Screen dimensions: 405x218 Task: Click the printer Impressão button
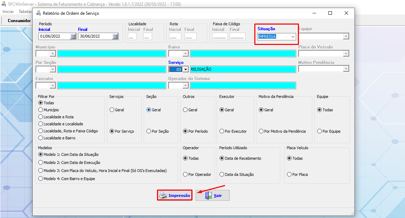[x=175, y=195]
